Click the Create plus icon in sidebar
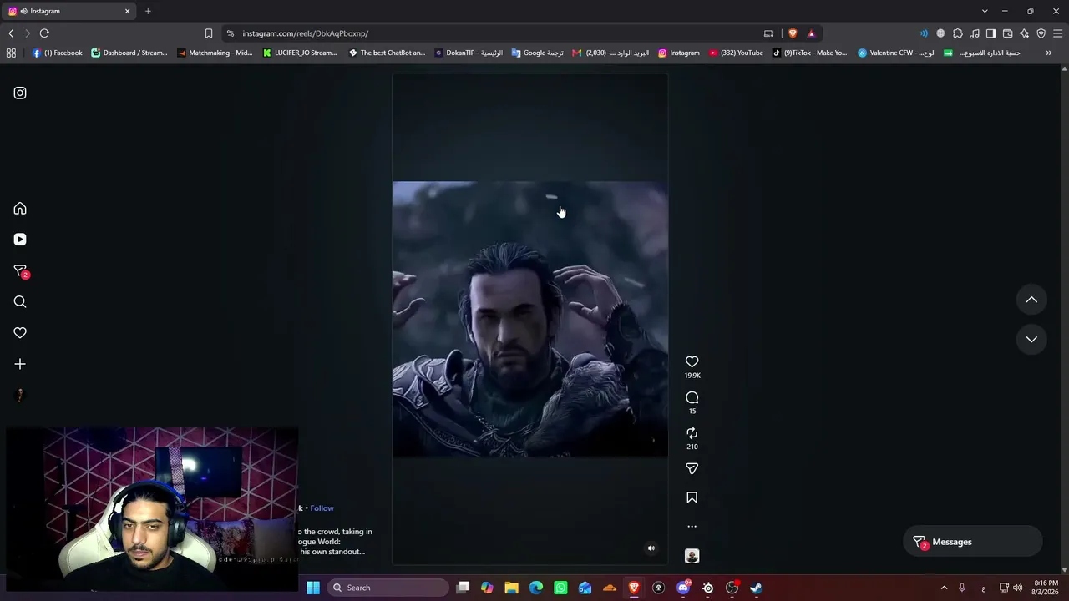Viewport: 1069px width, 601px height. (x=20, y=364)
